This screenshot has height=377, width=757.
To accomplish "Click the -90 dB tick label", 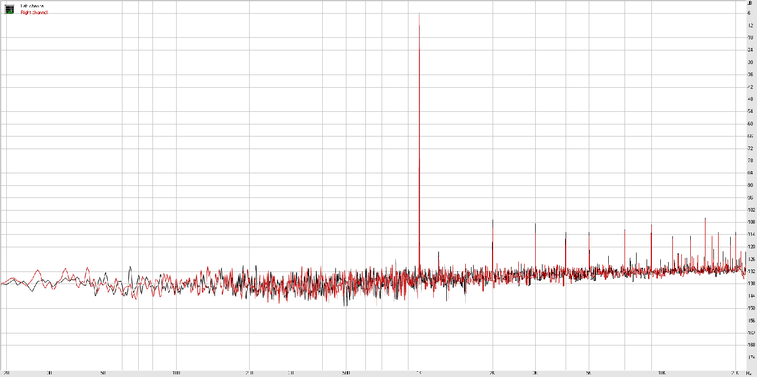I will (x=749, y=185).
